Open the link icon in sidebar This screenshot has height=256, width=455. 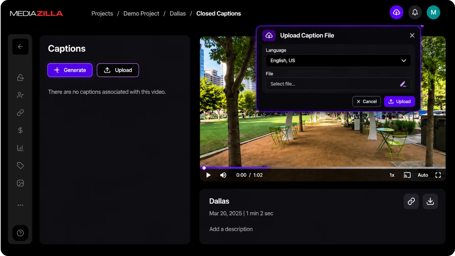click(x=20, y=113)
